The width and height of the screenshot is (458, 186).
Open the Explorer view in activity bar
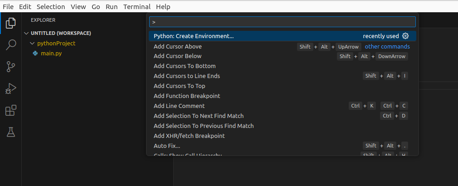[10, 23]
